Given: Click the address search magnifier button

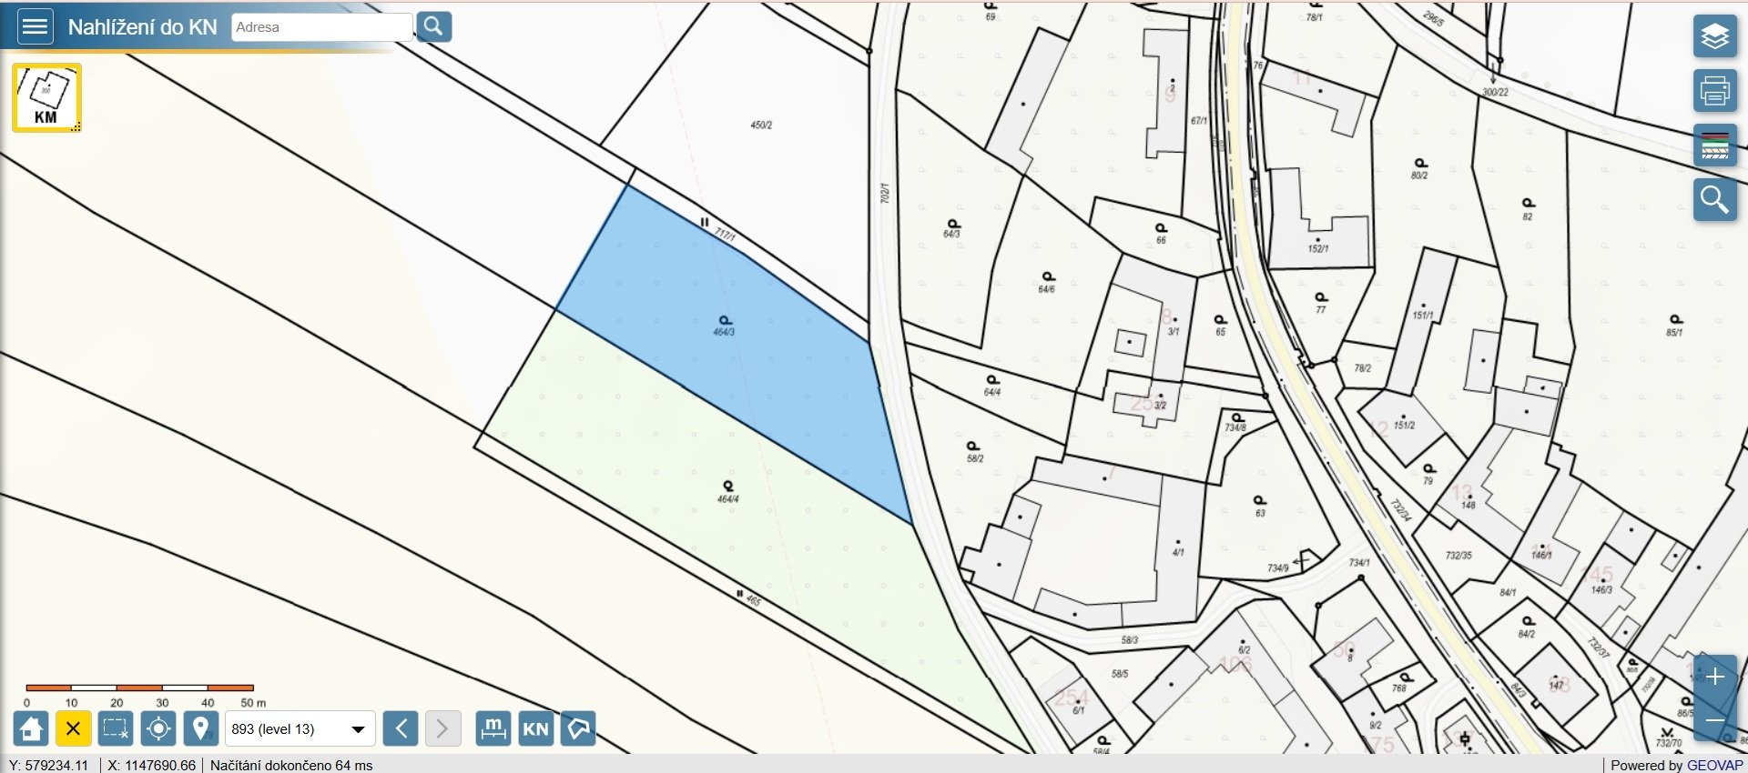Looking at the screenshot, I should (434, 26).
